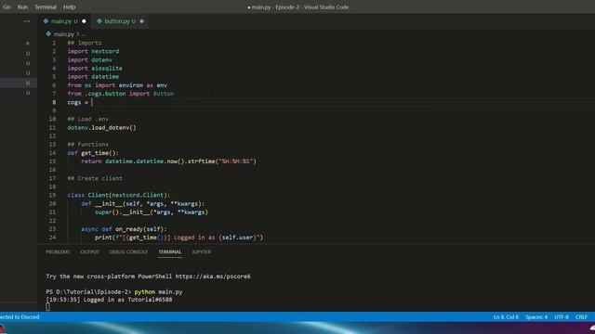Viewport: 595px width, 334px height.
Task: Click line number 19 in the gutter
Action: pyautogui.click(x=52, y=195)
